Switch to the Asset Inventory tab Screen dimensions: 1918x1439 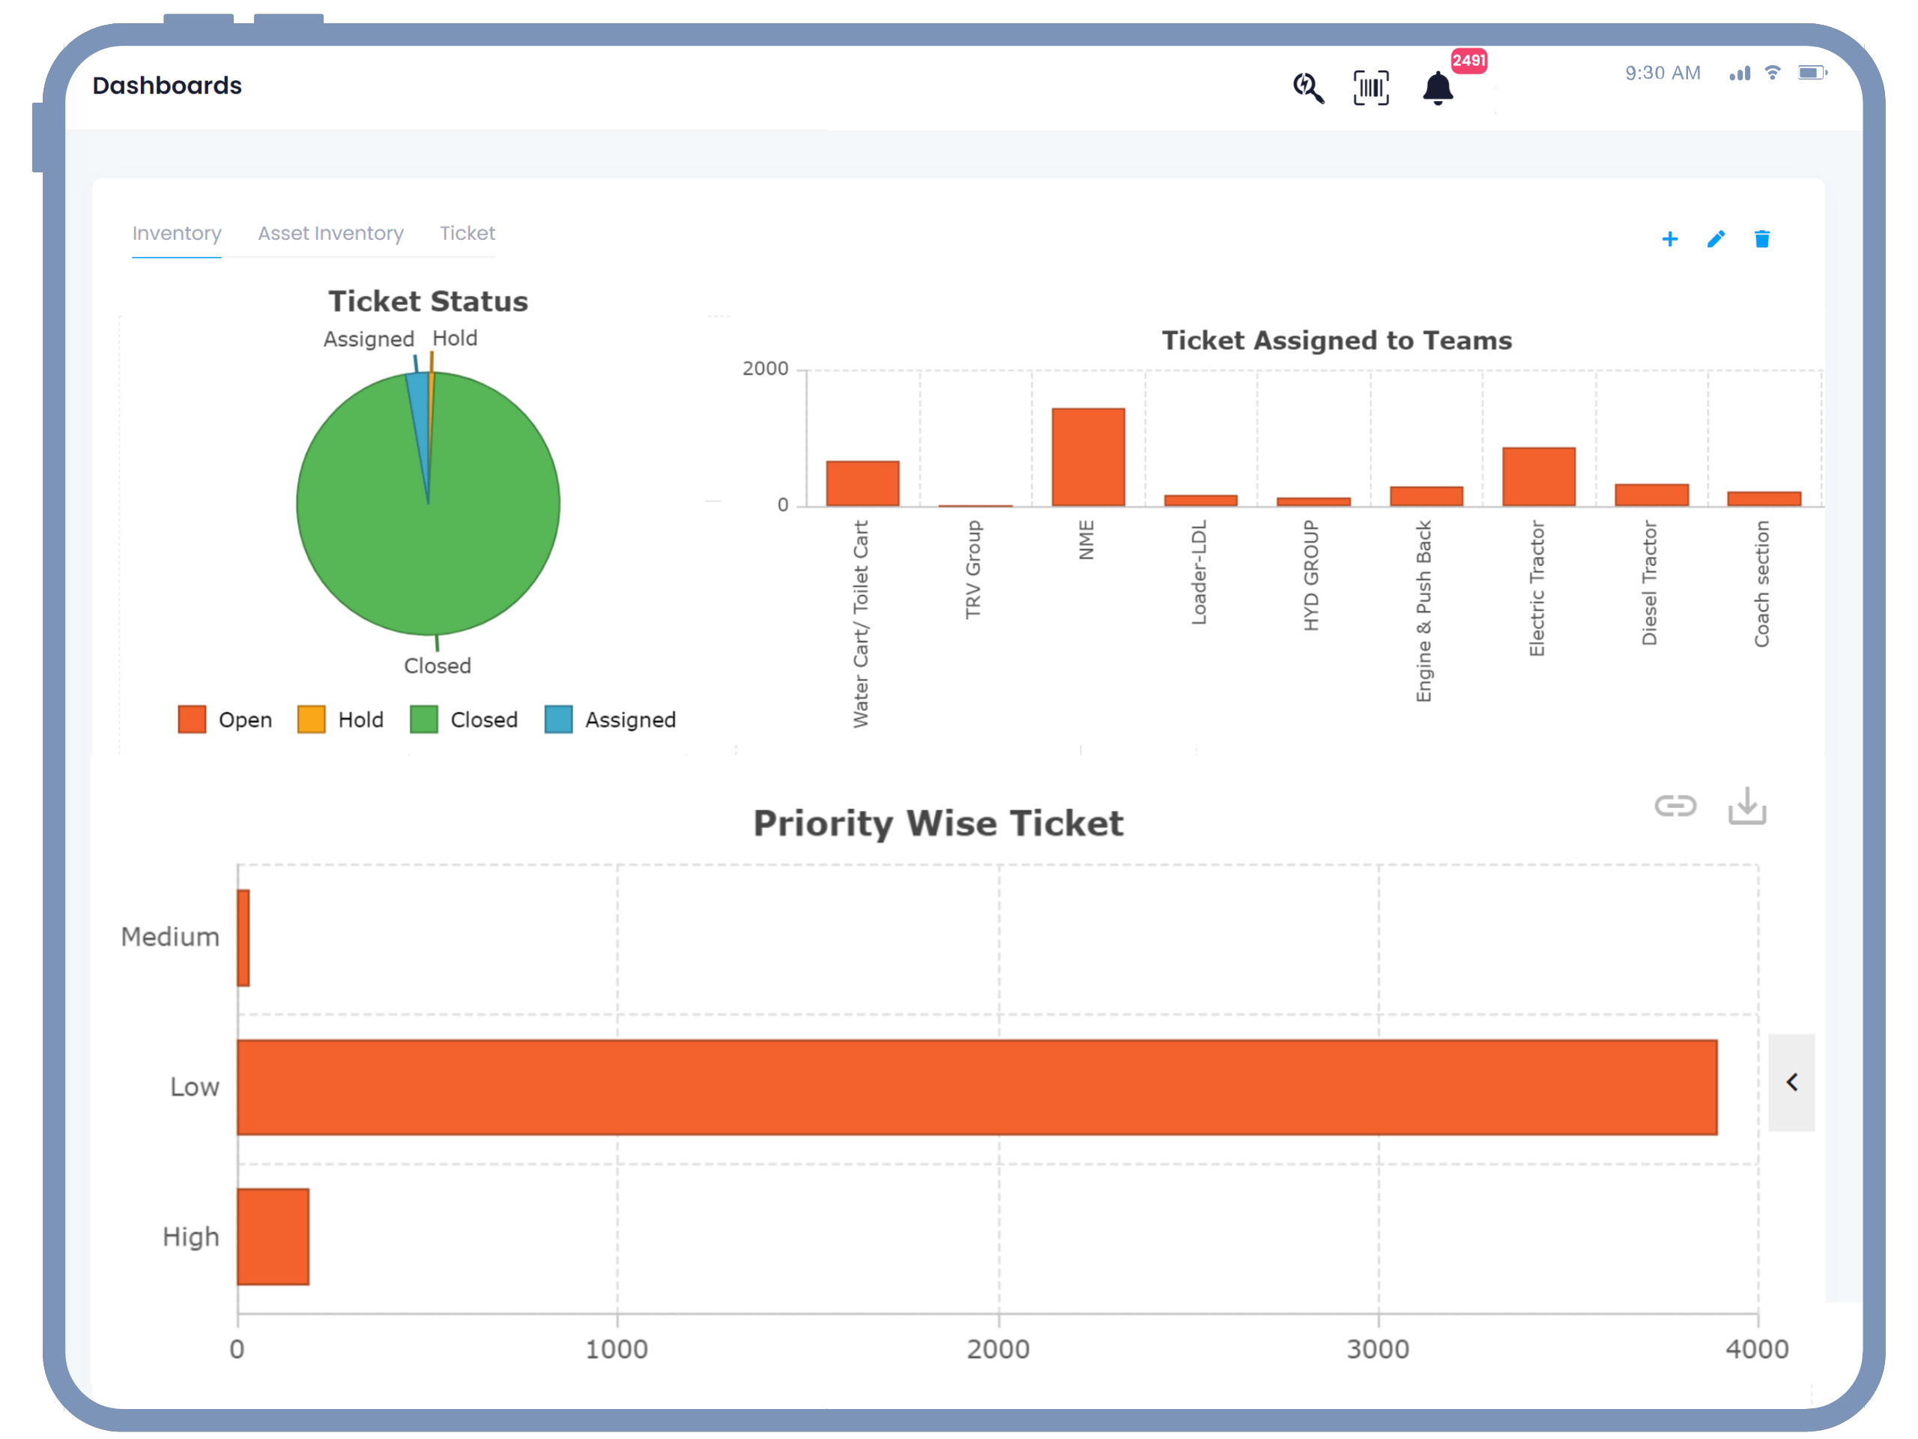330,232
